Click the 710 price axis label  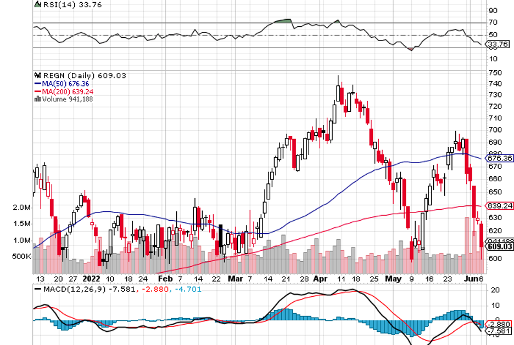pyautogui.click(x=495, y=118)
